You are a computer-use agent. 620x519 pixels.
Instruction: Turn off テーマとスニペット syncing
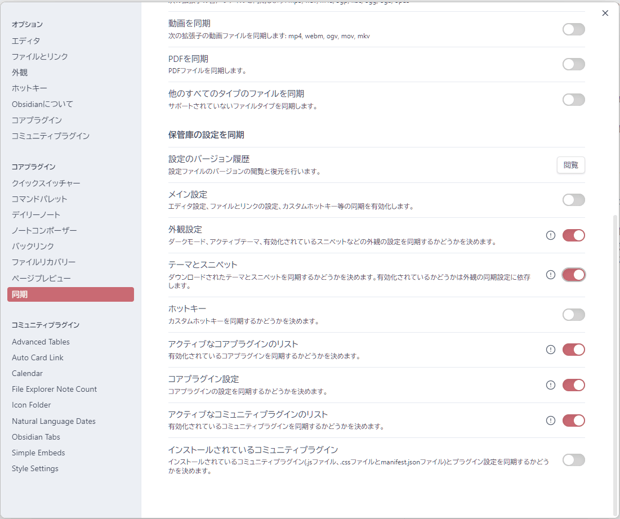click(573, 275)
